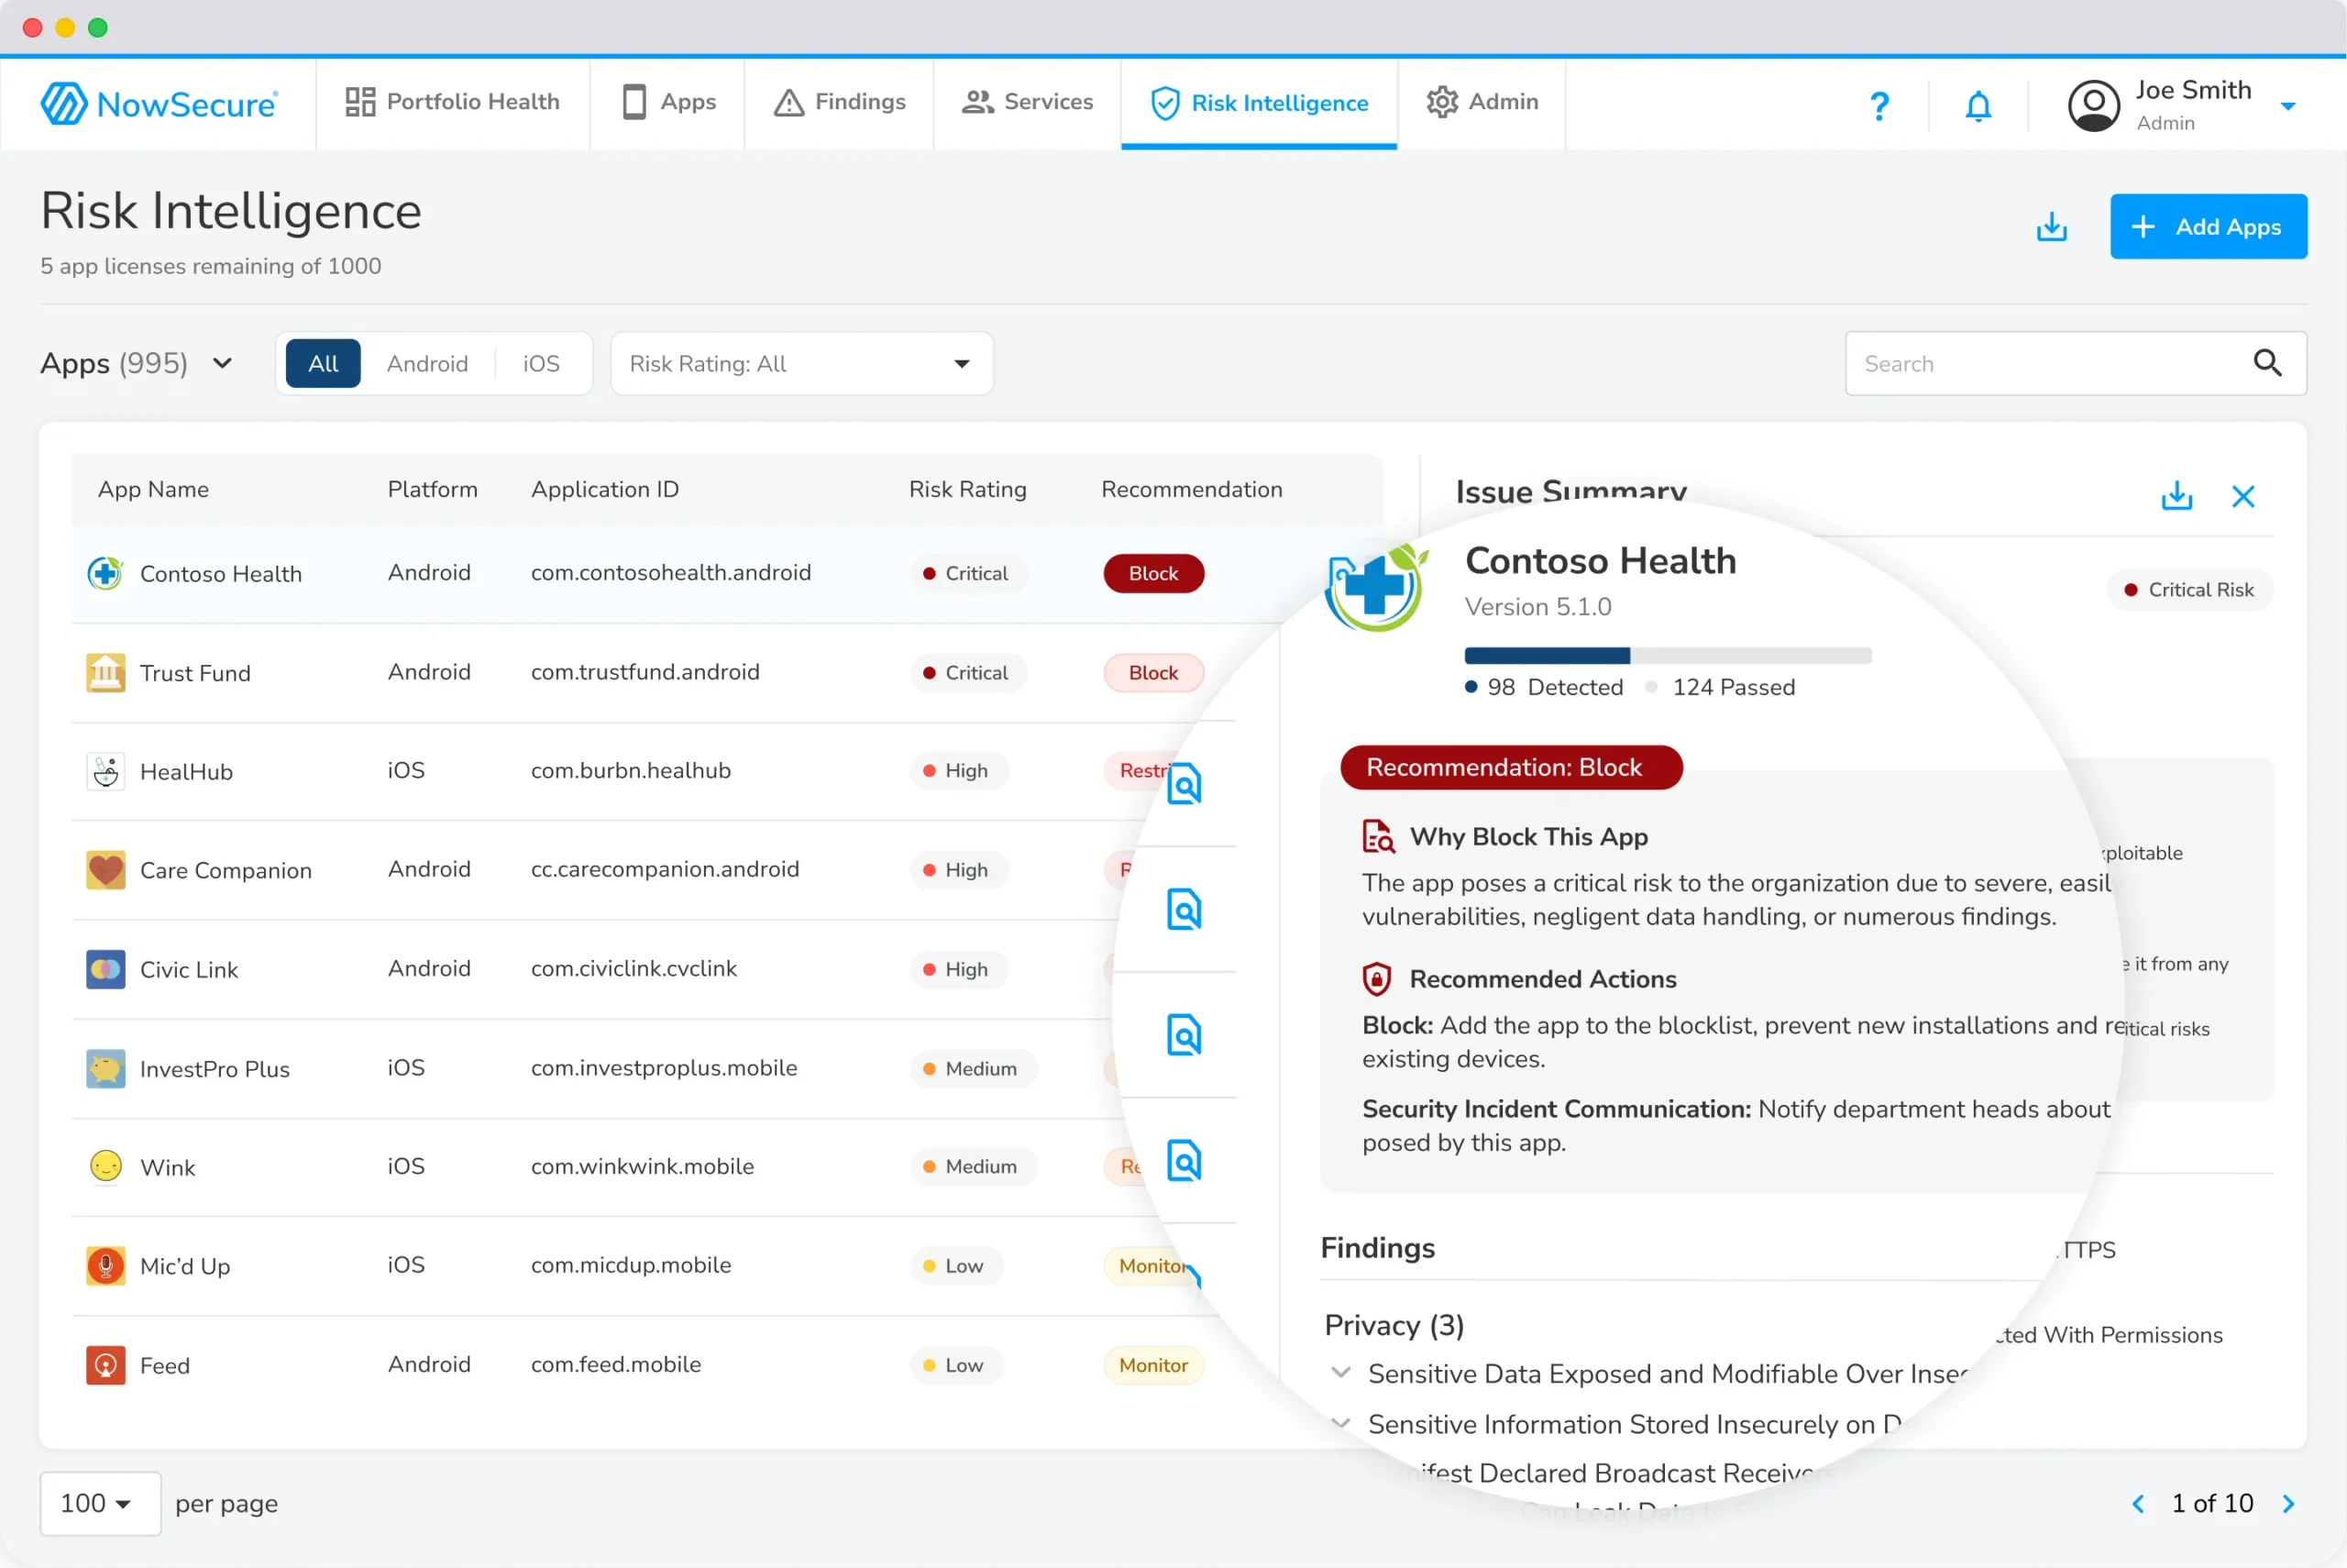Click the detected/passed progress bar
The width and height of the screenshot is (2347, 1568).
[1668, 656]
